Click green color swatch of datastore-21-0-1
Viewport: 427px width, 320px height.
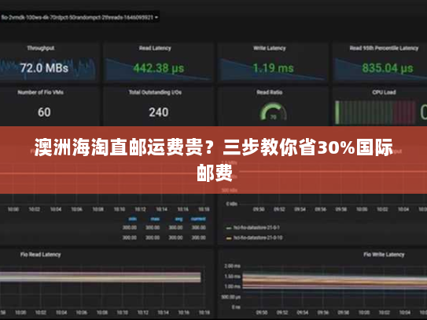pos(229,228)
